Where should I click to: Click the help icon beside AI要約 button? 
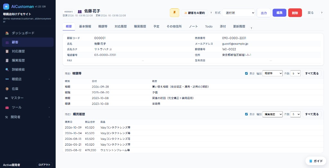tap(211, 13)
